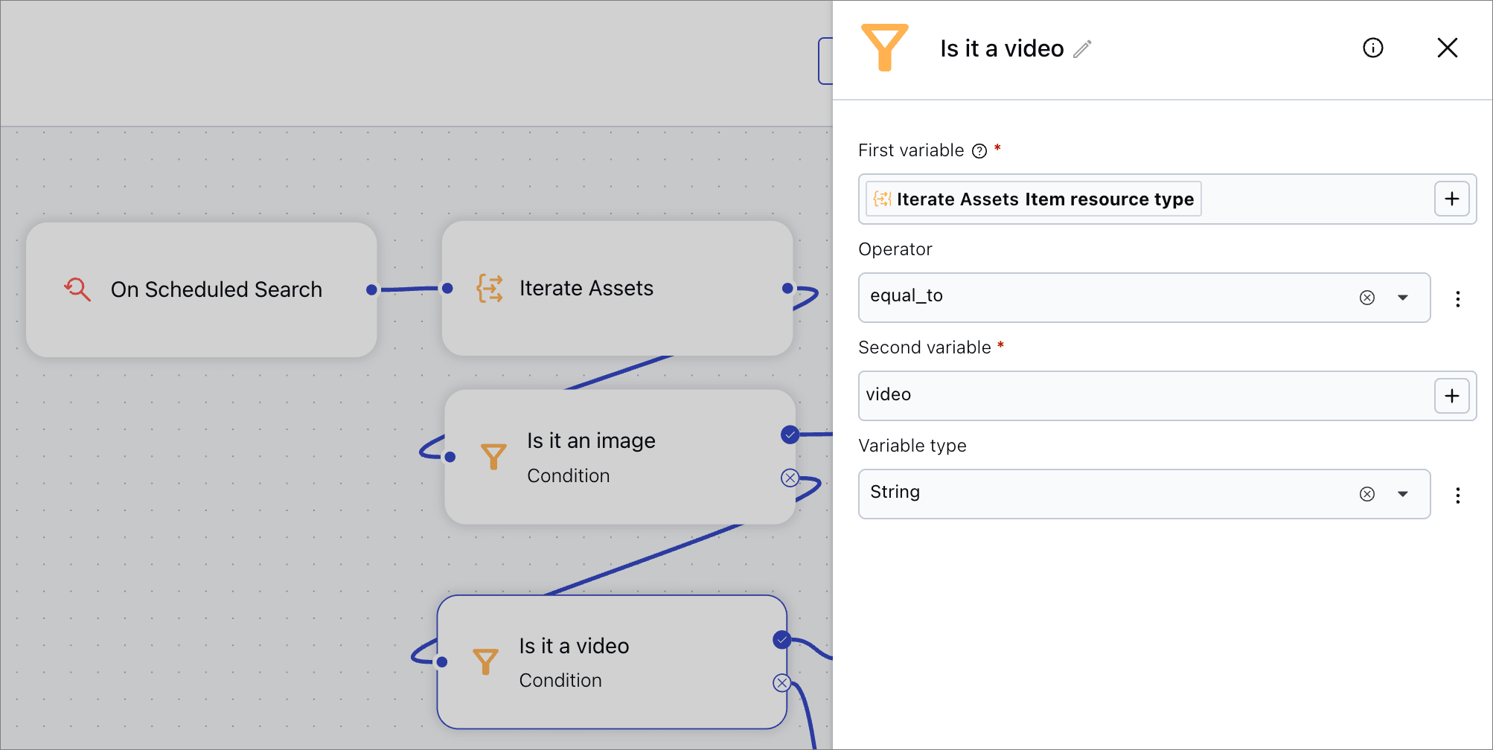Viewport: 1493px width, 750px height.
Task: Expand the Operator dropdown arrow
Action: (x=1403, y=298)
